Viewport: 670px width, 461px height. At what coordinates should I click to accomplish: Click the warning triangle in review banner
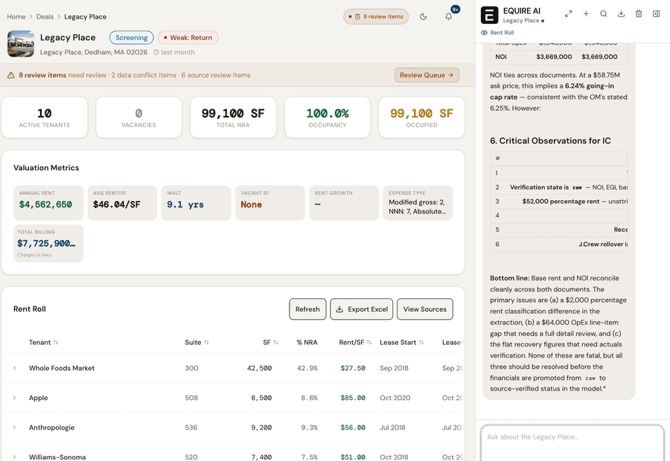(11, 75)
